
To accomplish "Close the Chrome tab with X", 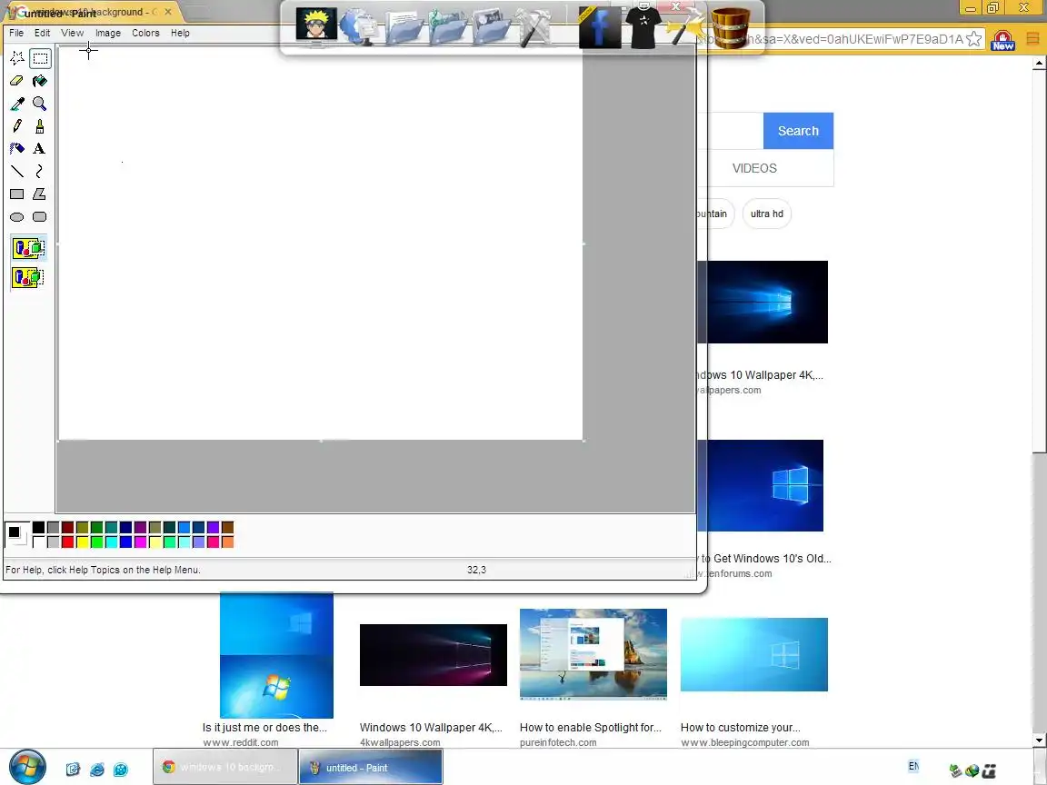I will click(168, 11).
